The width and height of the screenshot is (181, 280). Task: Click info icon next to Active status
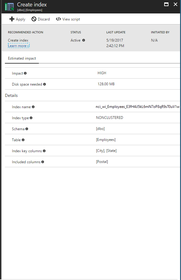[84, 40]
